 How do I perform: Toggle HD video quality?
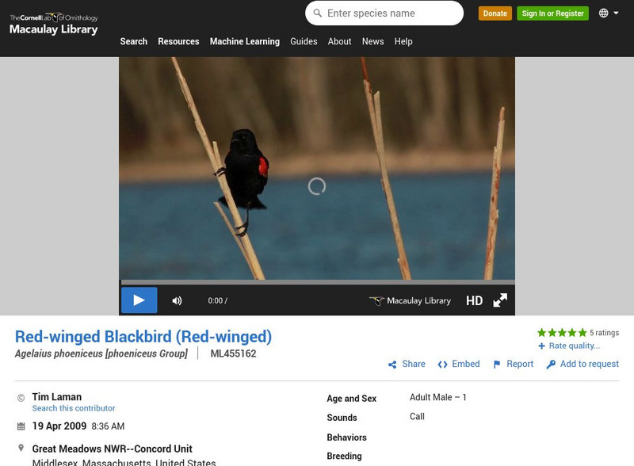pyautogui.click(x=475, y=300)
